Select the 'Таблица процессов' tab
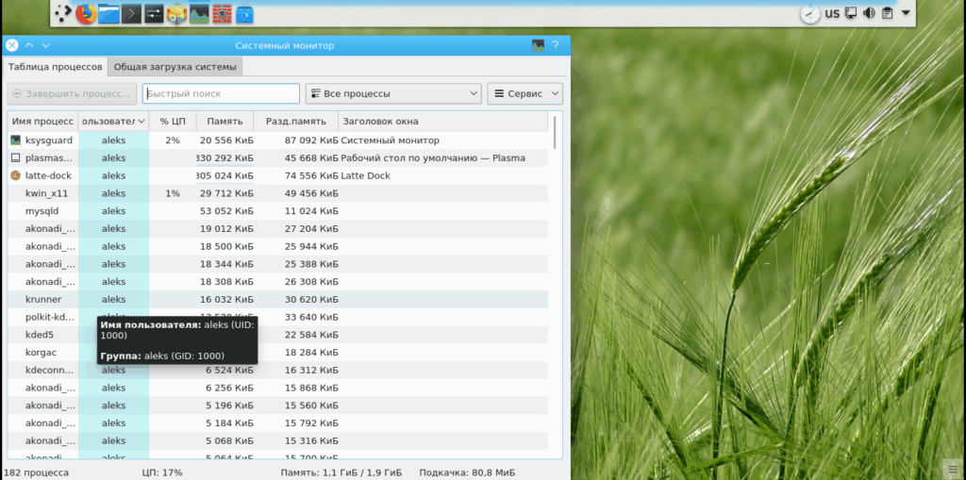966x480 pixels. coord(56,67)
